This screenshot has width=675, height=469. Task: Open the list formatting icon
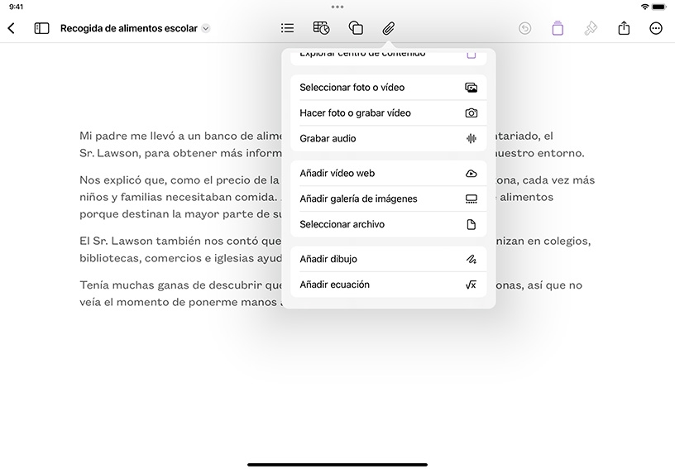pos(287,28)
